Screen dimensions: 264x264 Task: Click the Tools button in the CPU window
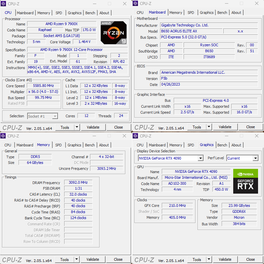(65, 127)
